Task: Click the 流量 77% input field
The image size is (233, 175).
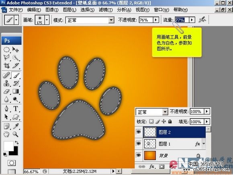Action: click(x=182, y=20)
